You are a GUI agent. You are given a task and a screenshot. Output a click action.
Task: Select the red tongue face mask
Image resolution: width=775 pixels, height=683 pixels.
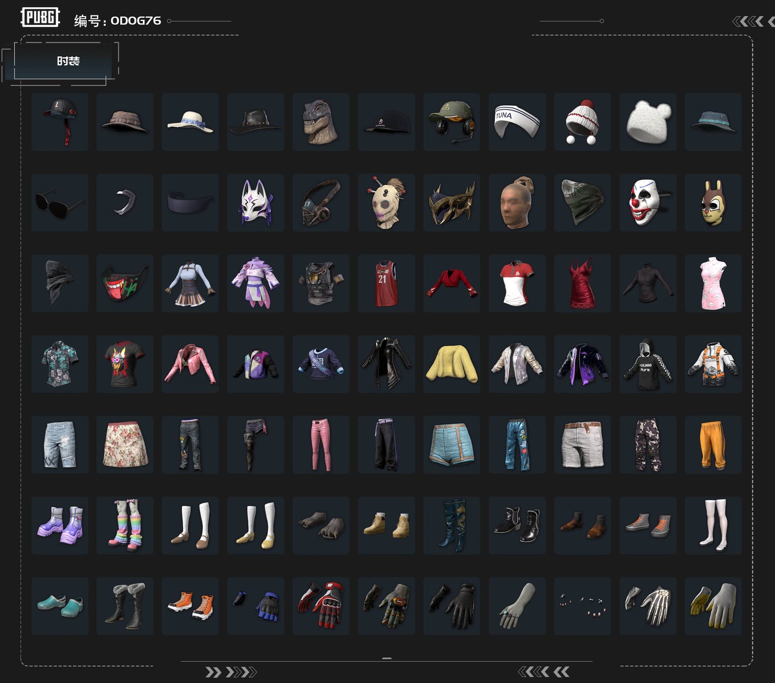125,283
